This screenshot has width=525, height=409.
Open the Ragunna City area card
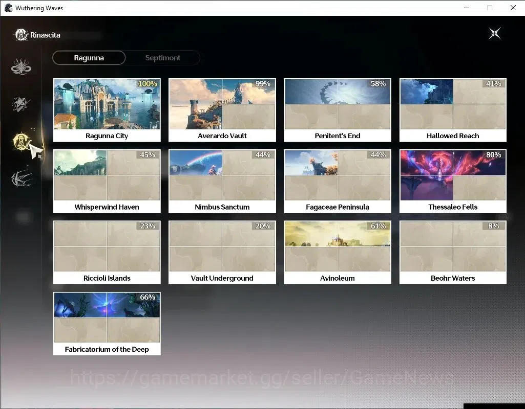pyautogui.click(x=107, y=110)
